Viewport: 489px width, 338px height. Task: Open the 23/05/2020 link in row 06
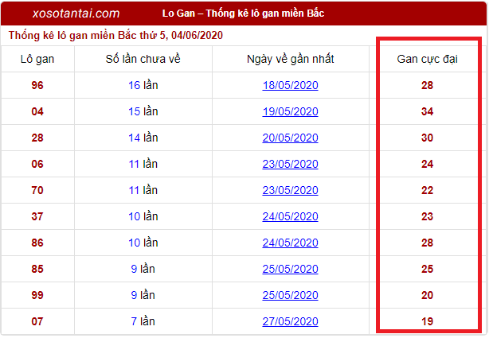point(290,164)
